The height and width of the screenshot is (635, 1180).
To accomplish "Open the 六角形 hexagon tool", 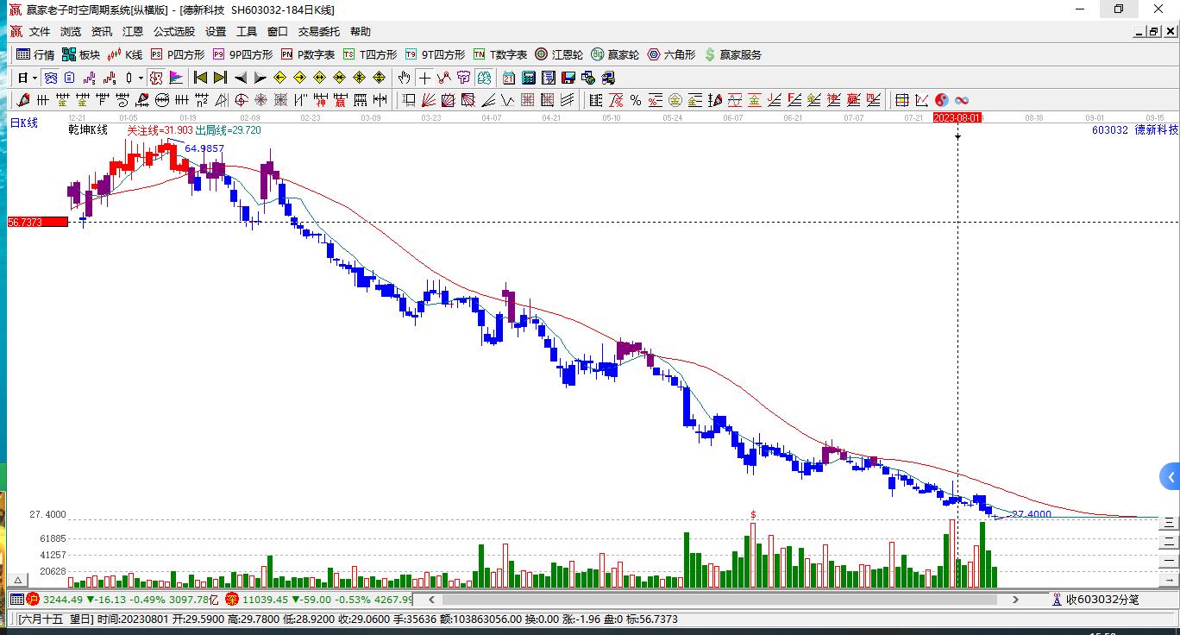I will pos(672,54).
